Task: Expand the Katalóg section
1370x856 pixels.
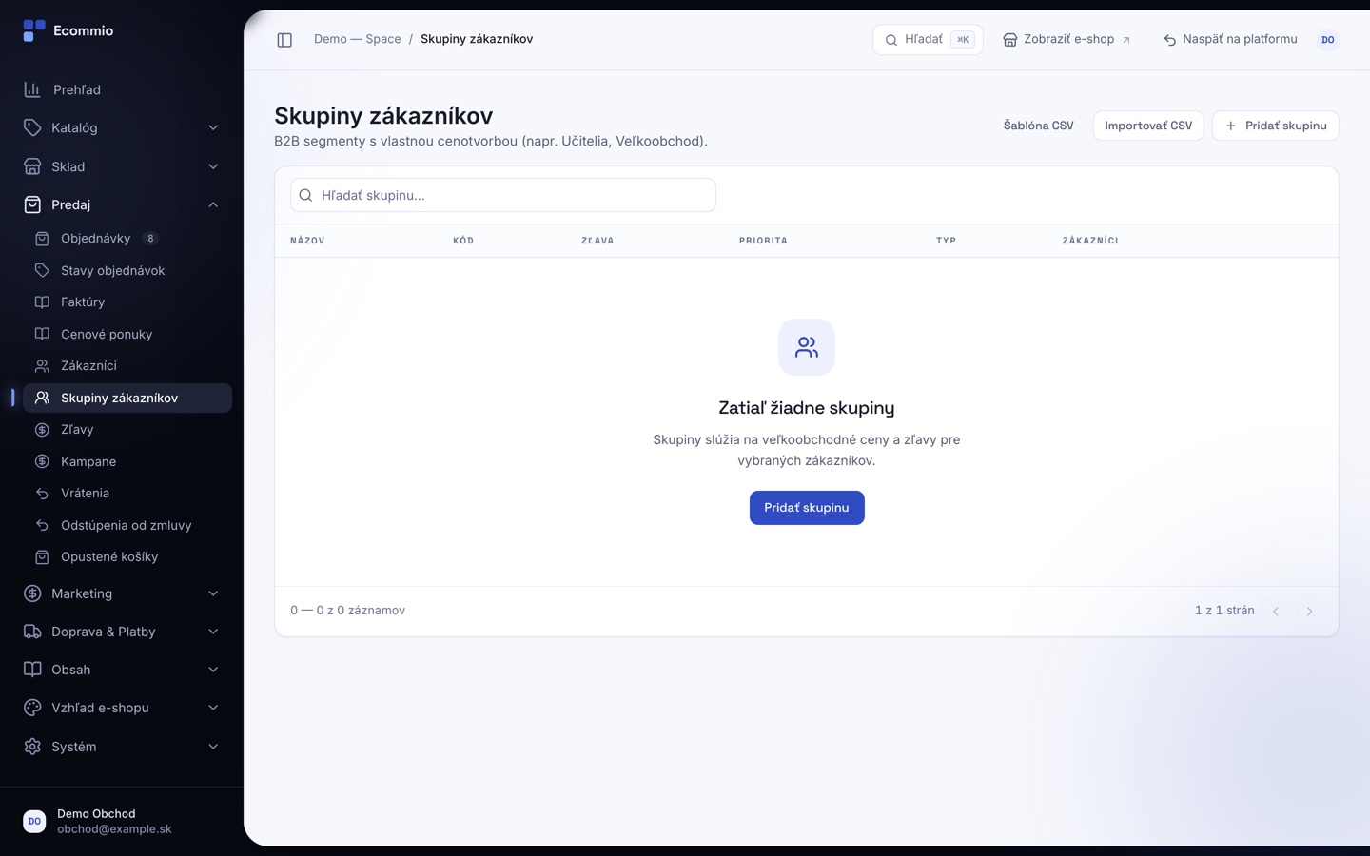Action: (122, 127)
